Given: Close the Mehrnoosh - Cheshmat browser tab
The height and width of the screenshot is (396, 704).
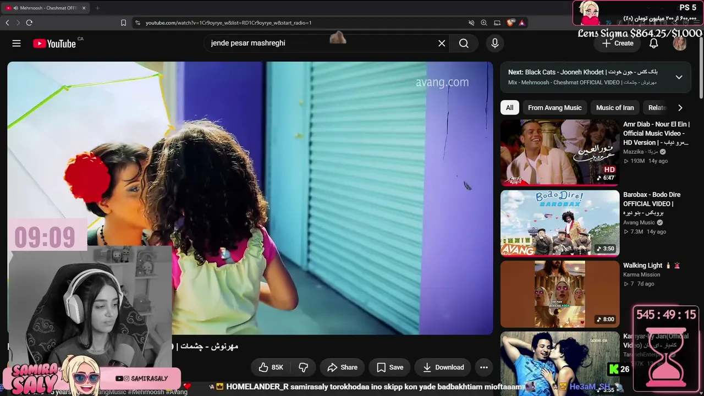Looking at the screenshot, I should coord(84,8).
